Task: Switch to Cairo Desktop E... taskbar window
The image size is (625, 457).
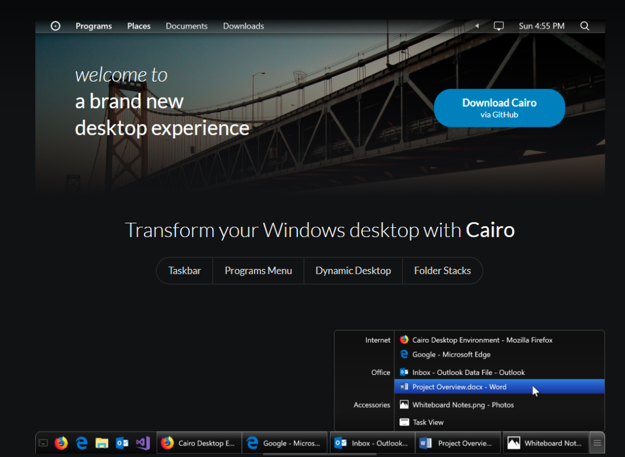Action: click(199, 443)
